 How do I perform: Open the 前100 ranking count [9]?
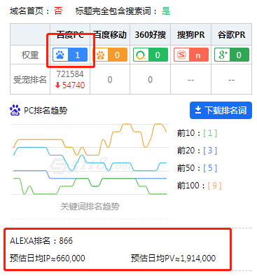(214, 186)
